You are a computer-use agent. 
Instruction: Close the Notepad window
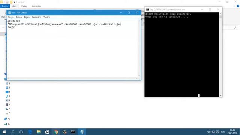(137, 13)
